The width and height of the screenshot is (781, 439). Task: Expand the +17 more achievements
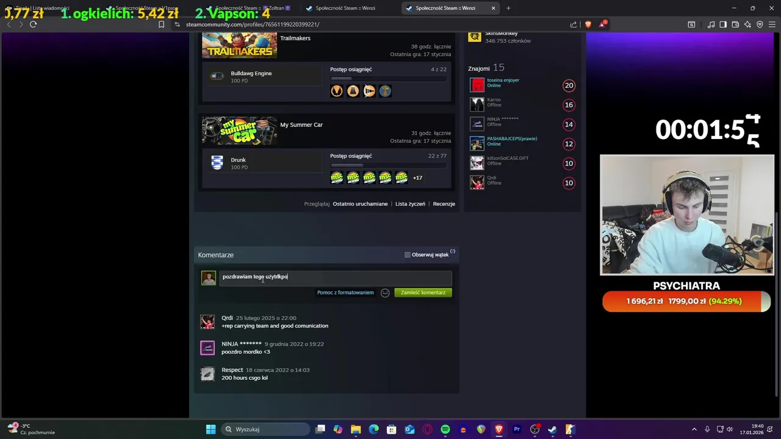point(417,178)
